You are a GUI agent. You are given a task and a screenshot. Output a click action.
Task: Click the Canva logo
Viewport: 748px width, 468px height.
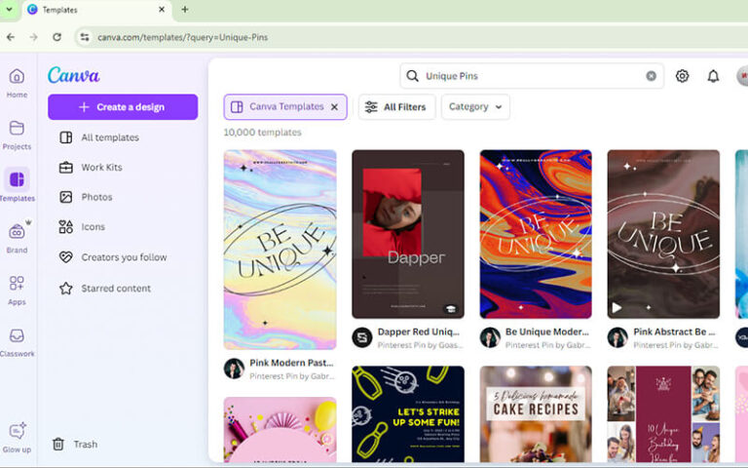click(73, 75)
